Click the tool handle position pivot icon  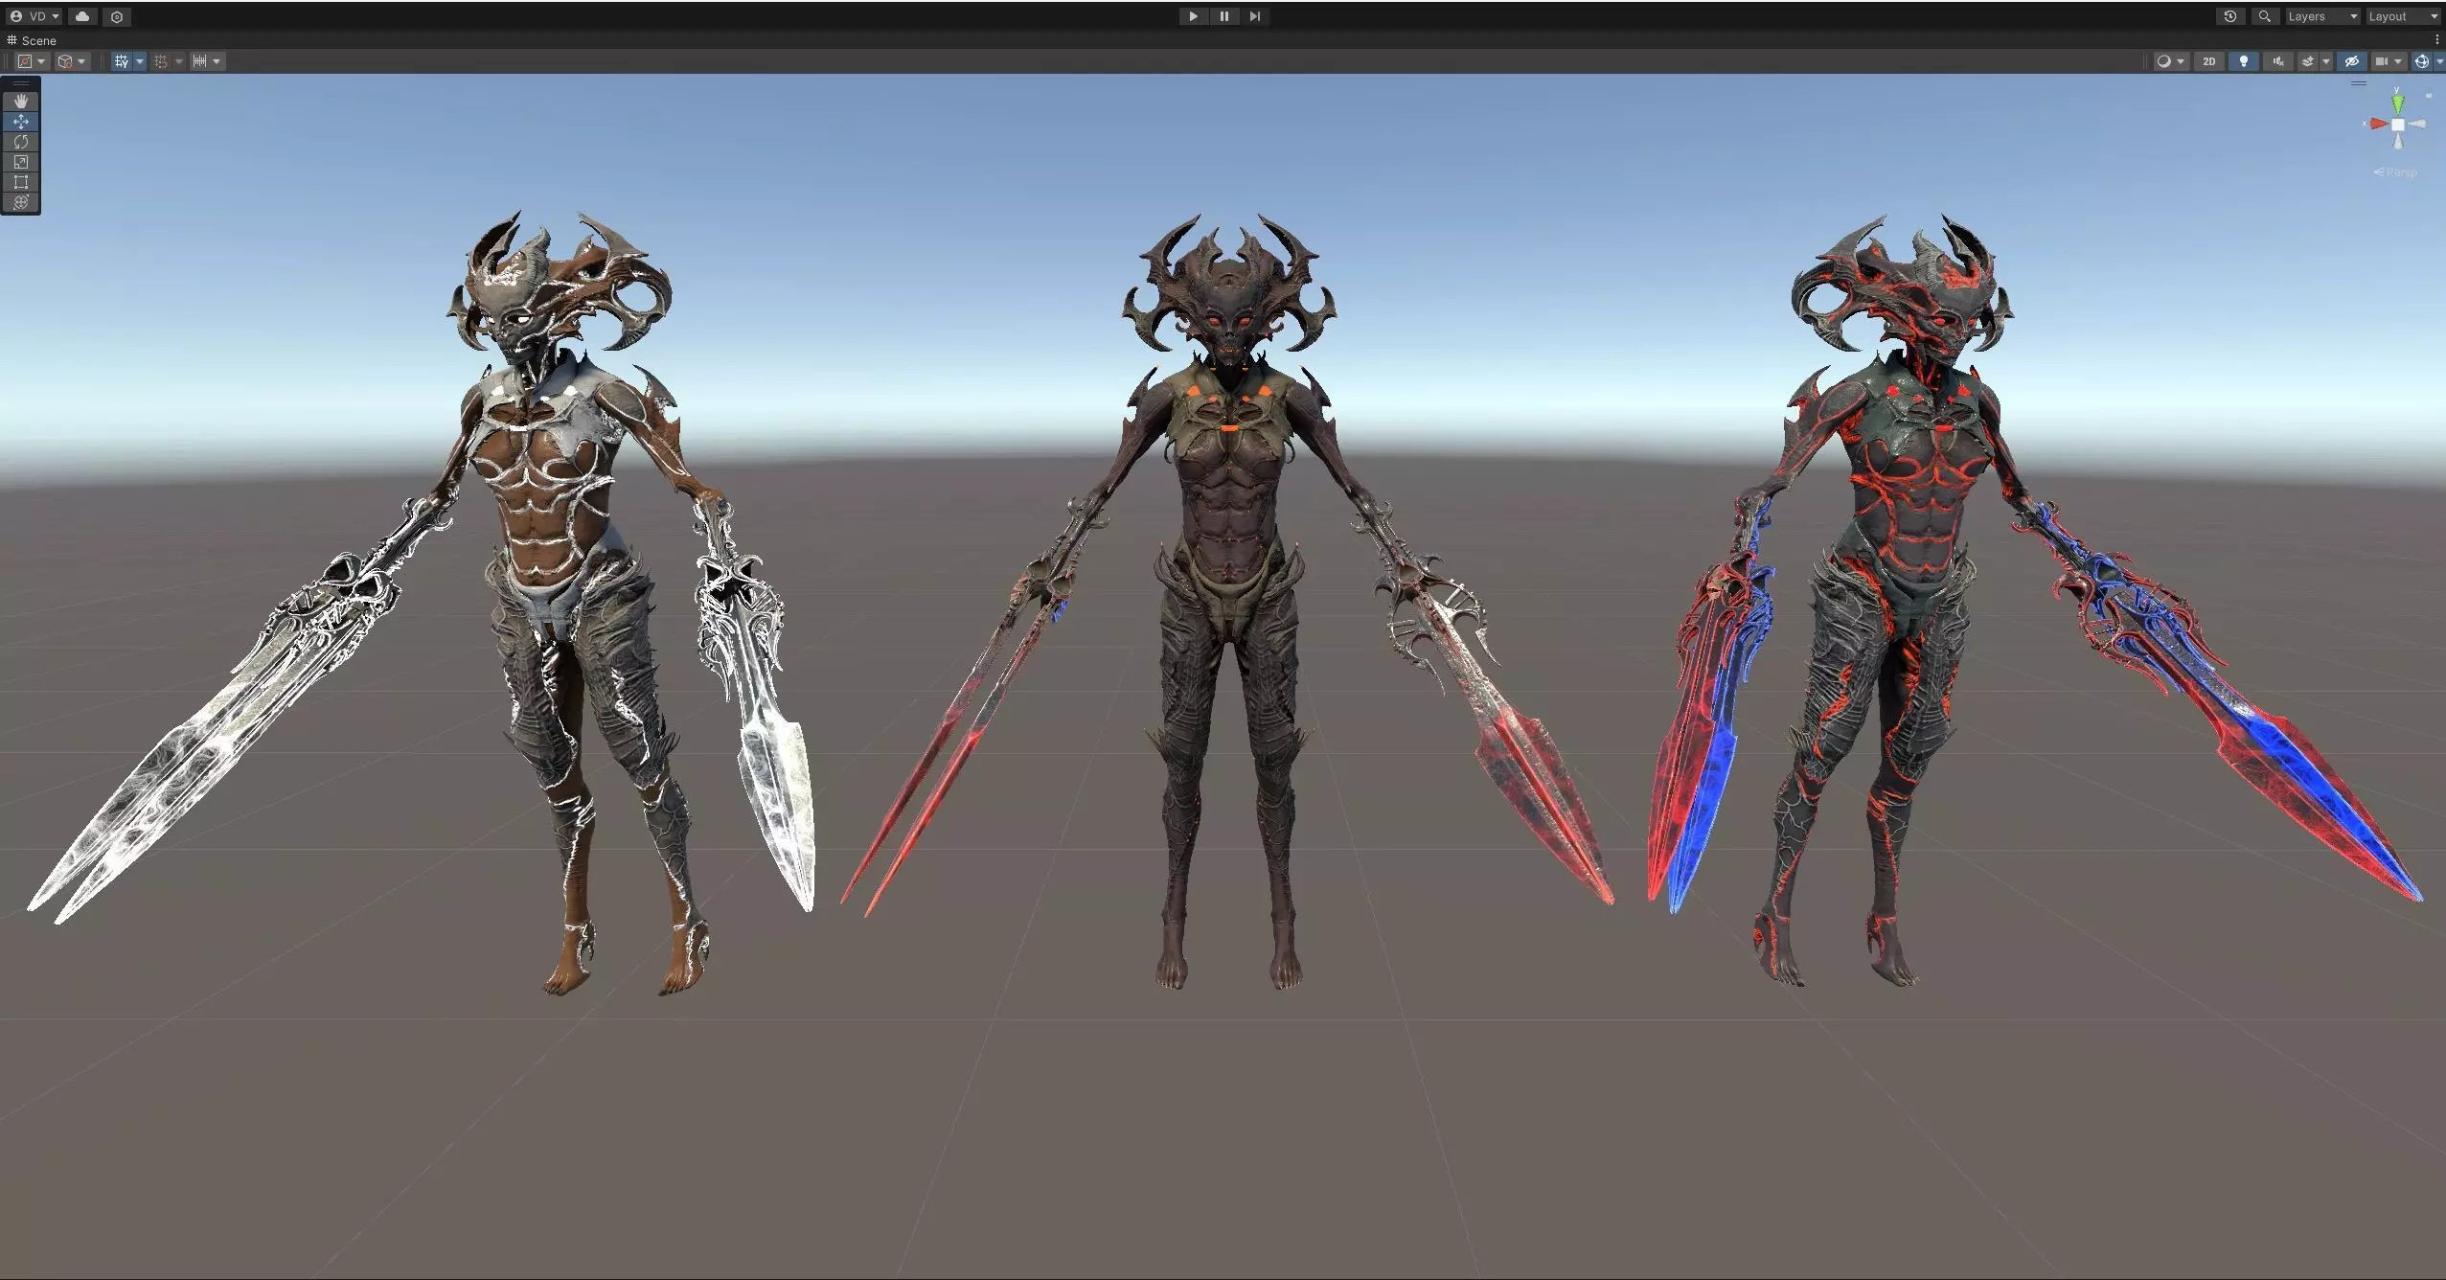(25, 61)
